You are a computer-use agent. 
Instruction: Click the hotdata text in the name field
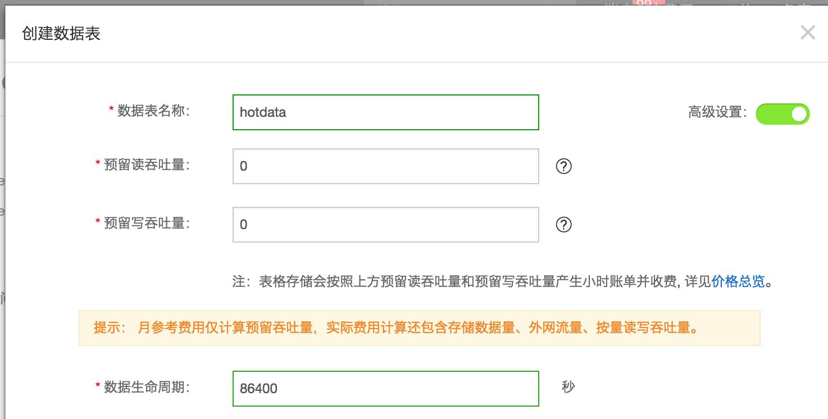tap(262, 112)
